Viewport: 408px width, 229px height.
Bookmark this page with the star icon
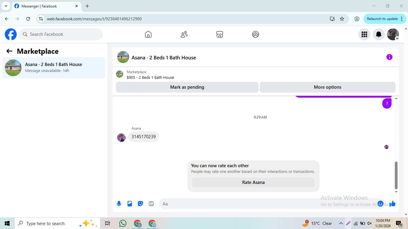coord(342,19)
